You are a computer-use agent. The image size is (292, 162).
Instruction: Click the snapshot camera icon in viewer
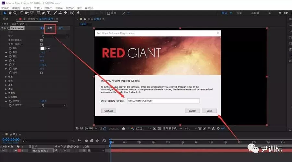pos(123,129)
